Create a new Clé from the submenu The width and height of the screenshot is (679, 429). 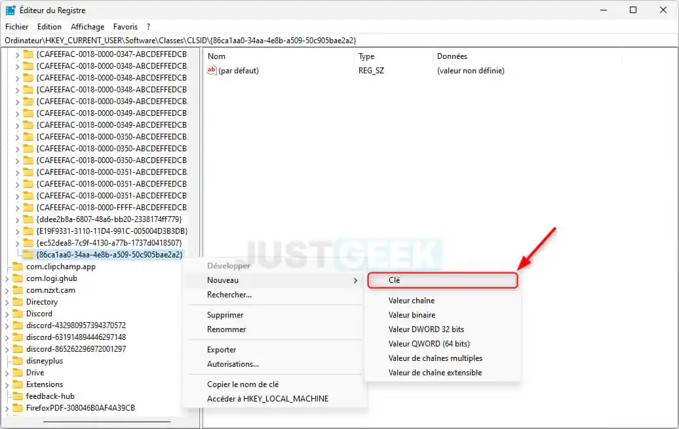point(442,280)
